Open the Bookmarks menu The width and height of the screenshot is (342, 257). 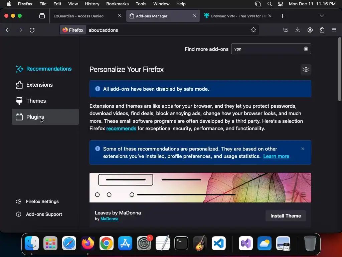[117, 4]
